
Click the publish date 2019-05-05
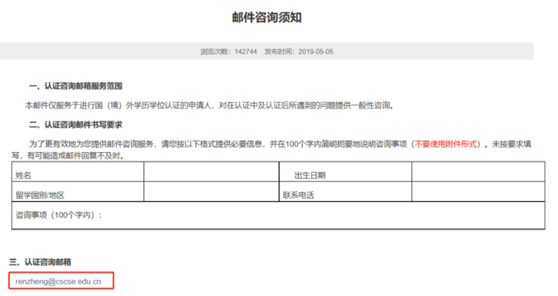pos(316,51)
